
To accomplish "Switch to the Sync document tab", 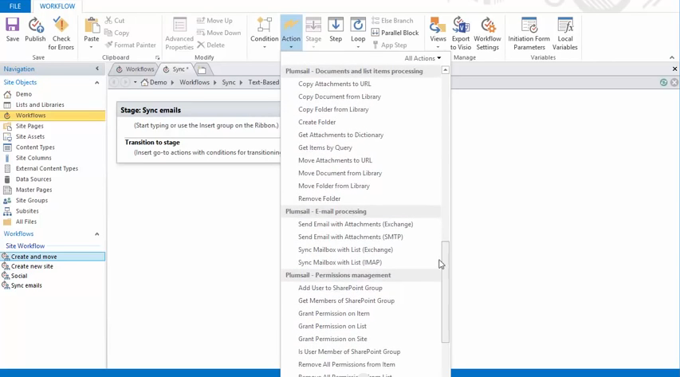I will click(176, 69).
